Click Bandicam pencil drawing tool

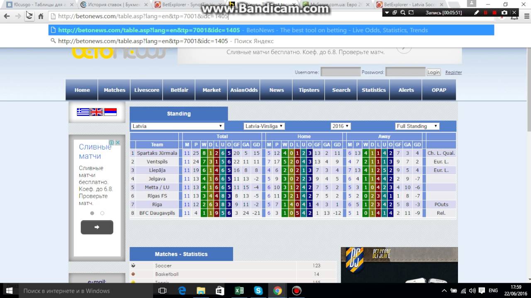pyautogui.click(x=477, y=13)
